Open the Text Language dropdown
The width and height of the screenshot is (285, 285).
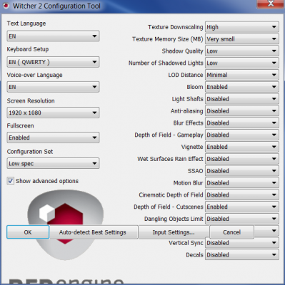[53, 36]
